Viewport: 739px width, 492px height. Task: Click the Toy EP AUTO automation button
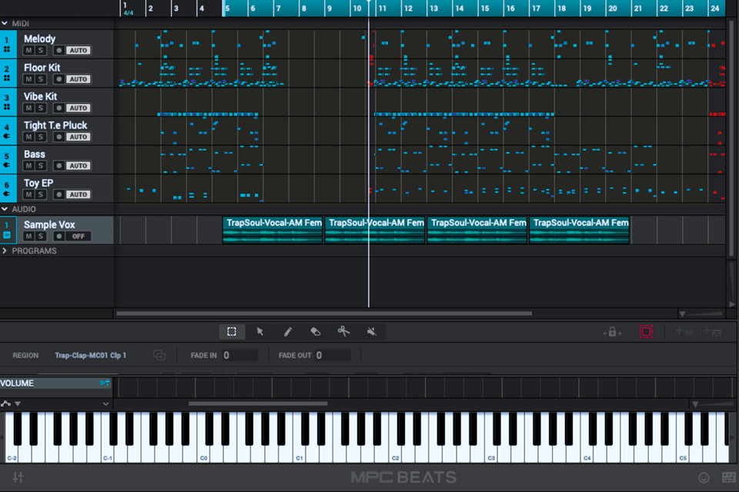point(79,194)
